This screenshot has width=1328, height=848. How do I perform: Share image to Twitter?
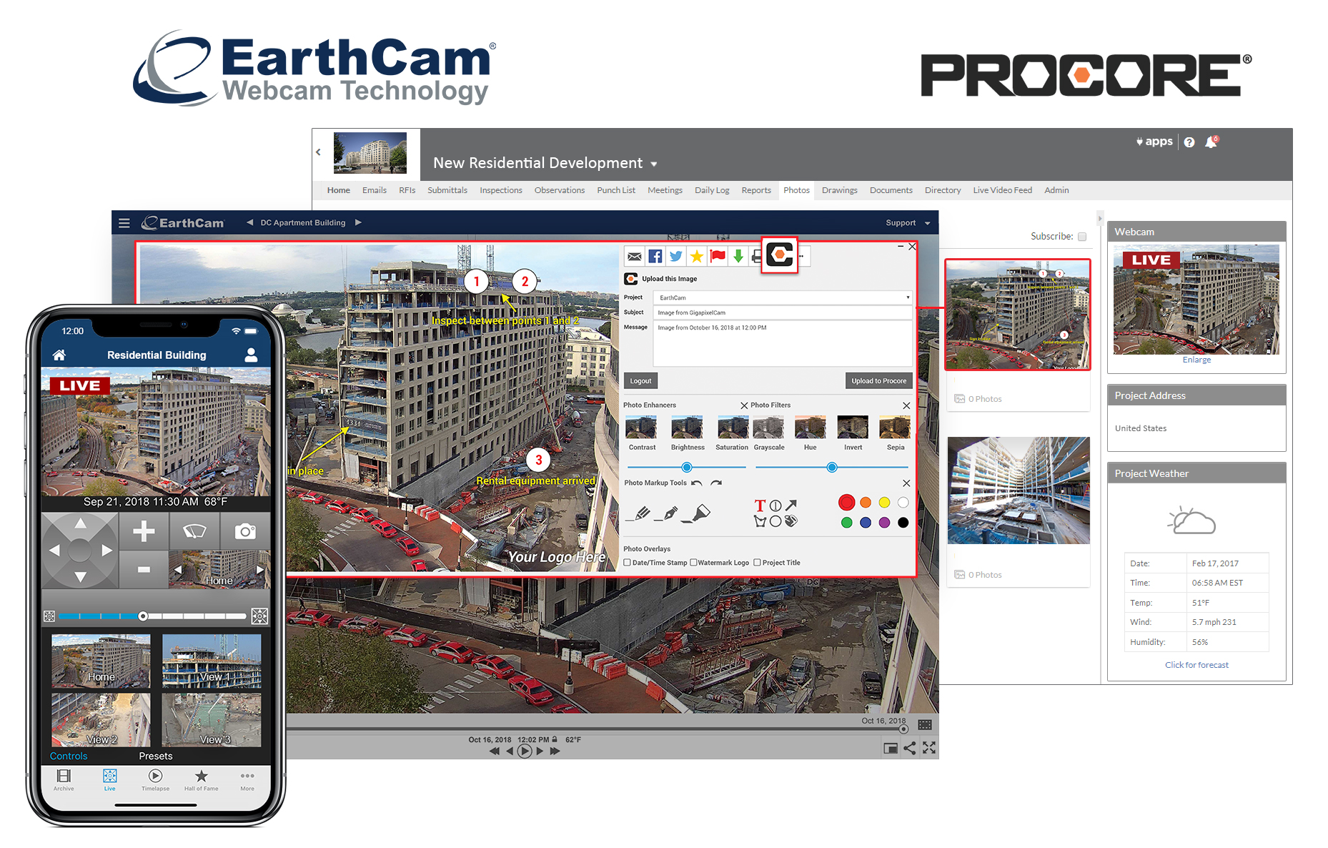[676, 256]
